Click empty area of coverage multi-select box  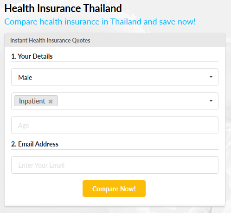[133, 101]
